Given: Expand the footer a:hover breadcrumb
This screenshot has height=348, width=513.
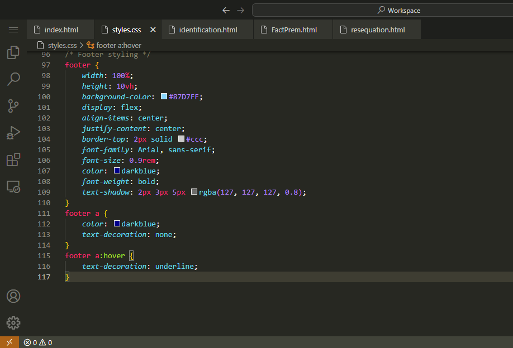Looking at the screenshot, I should [118, 45].
